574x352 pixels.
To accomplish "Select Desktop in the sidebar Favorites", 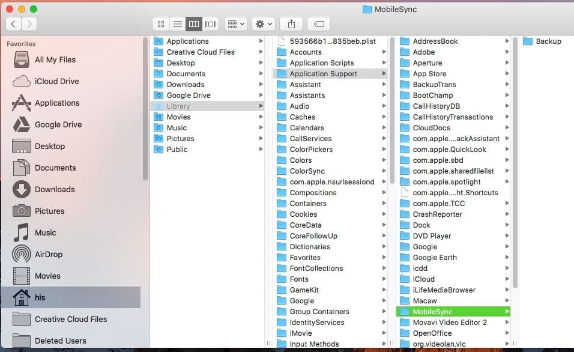I will pyautogui.click(x=72, y=146).
